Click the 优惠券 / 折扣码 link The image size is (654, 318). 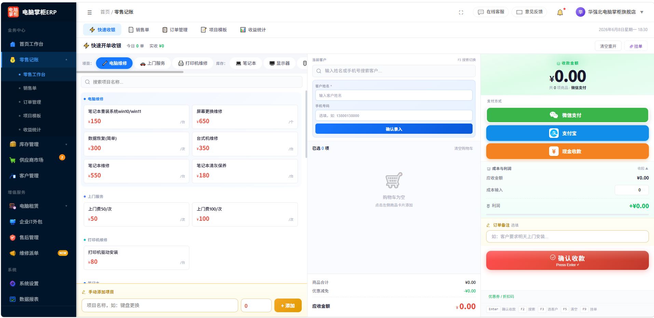tap(501, 297)
